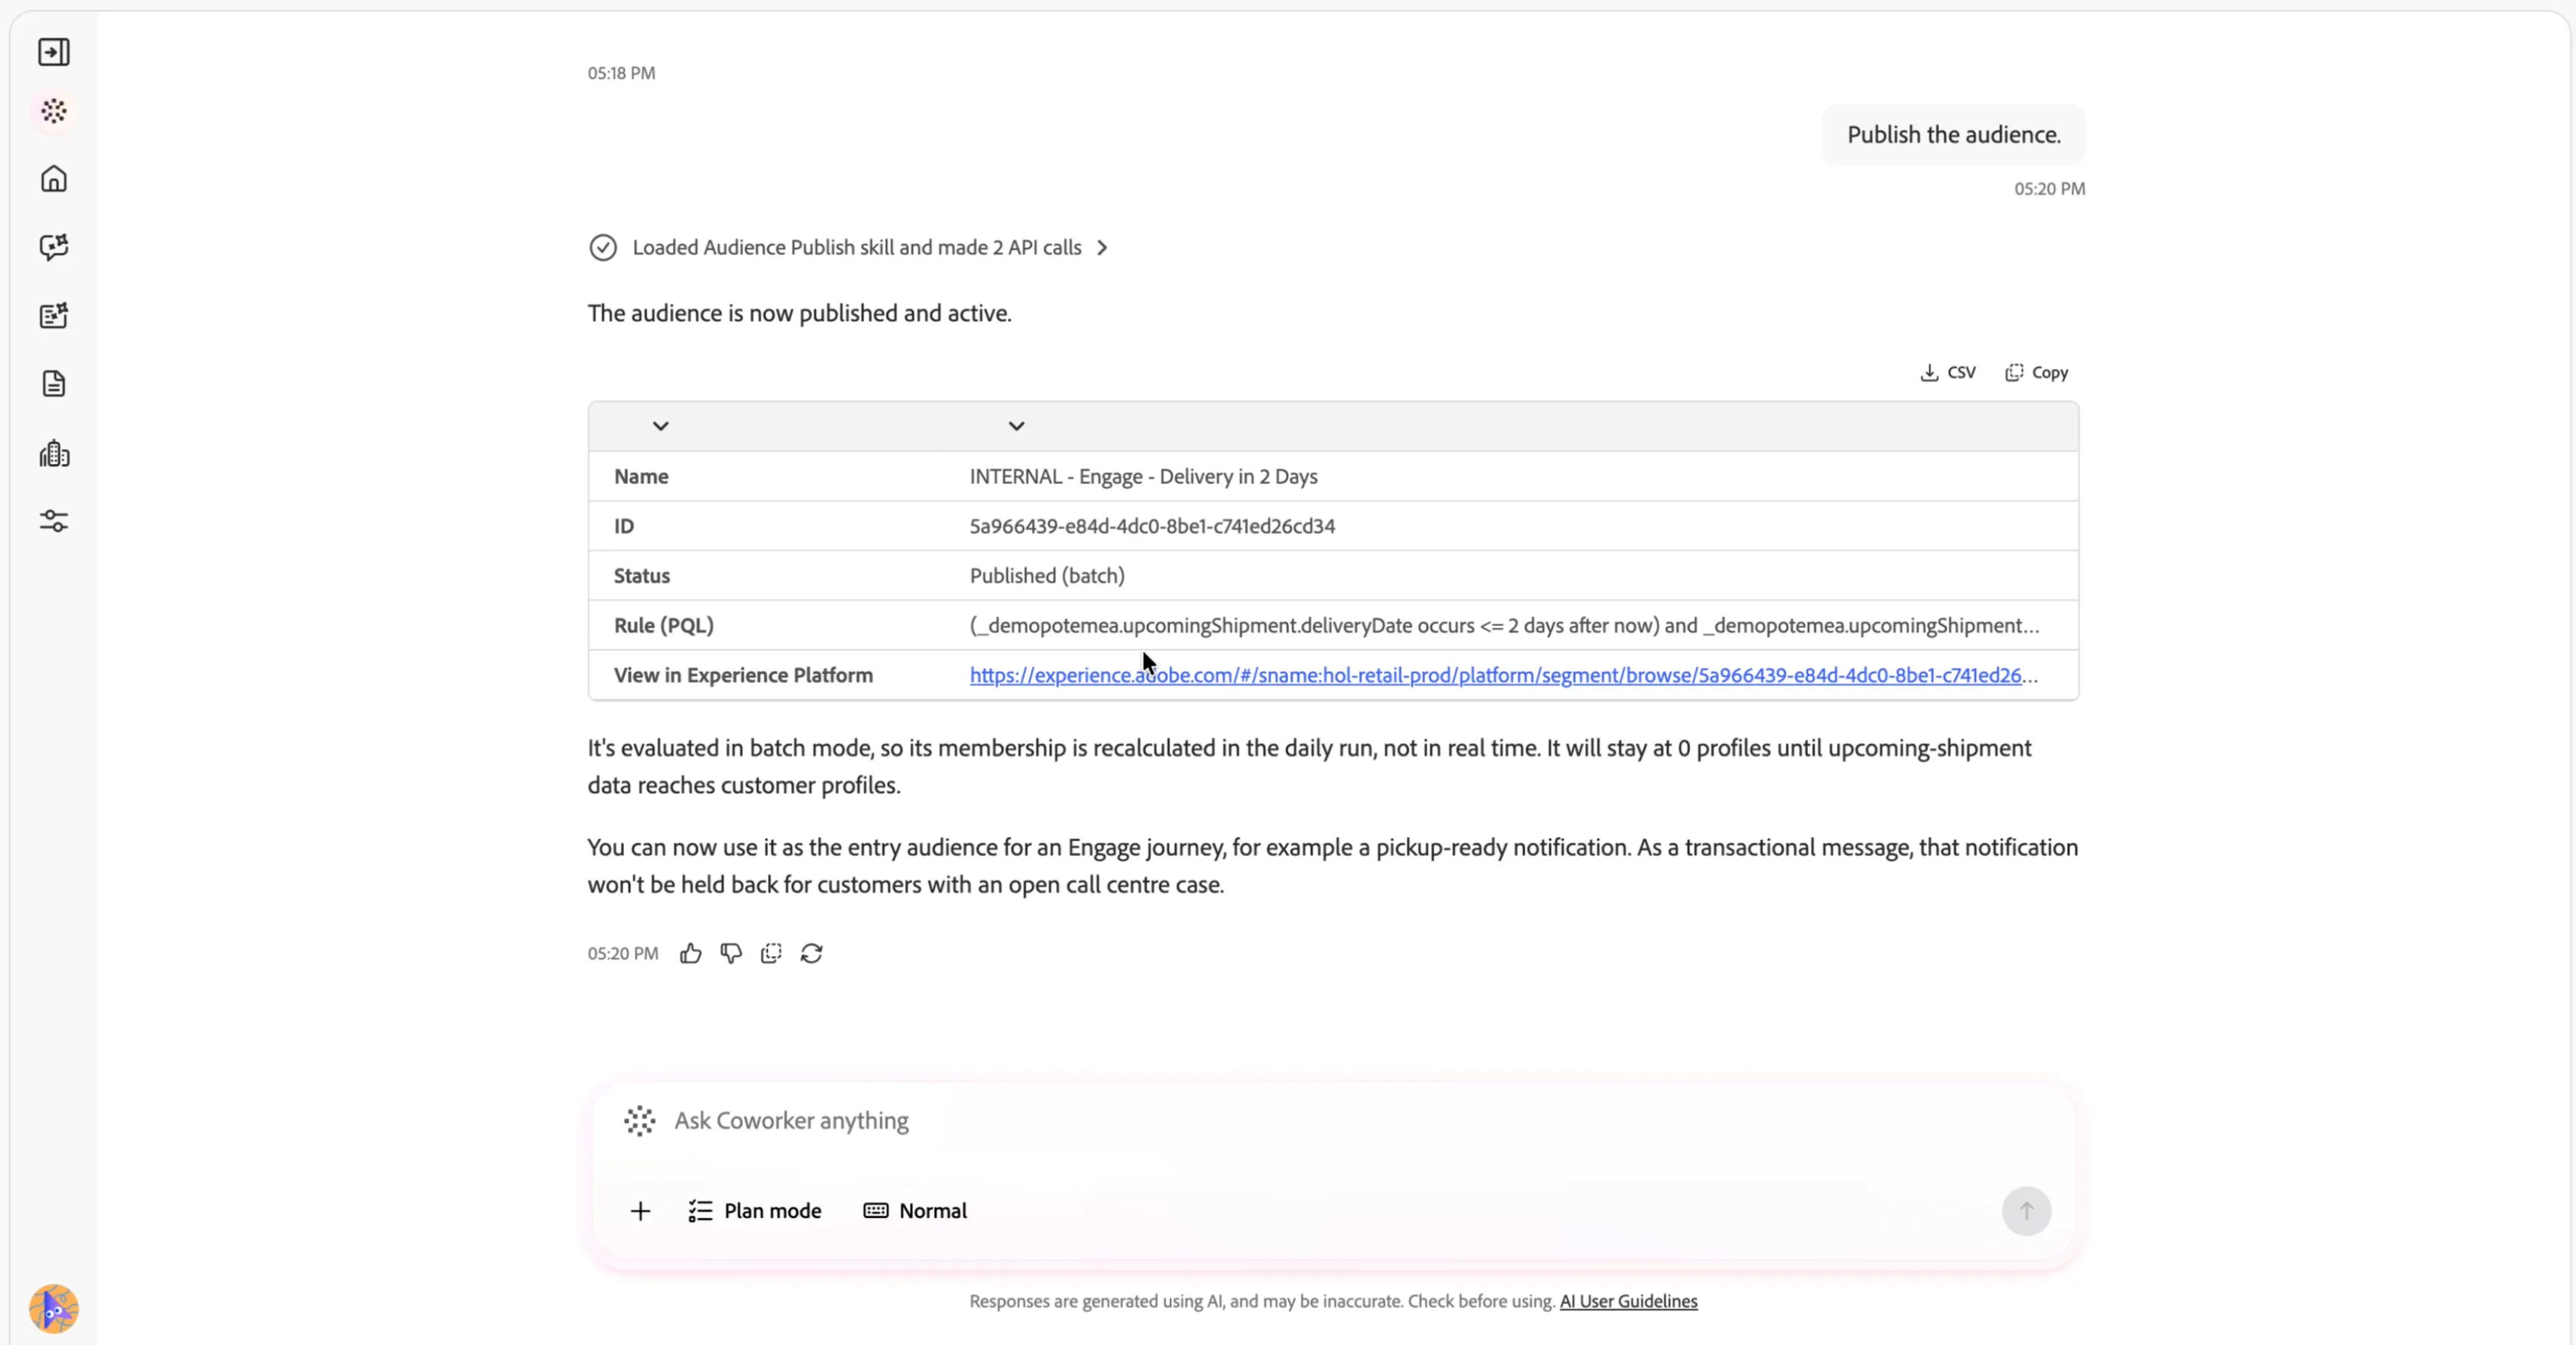Open the Coworker AI sparkle icon in sidebar
2576x1345 pixels.
pos(54,111)
